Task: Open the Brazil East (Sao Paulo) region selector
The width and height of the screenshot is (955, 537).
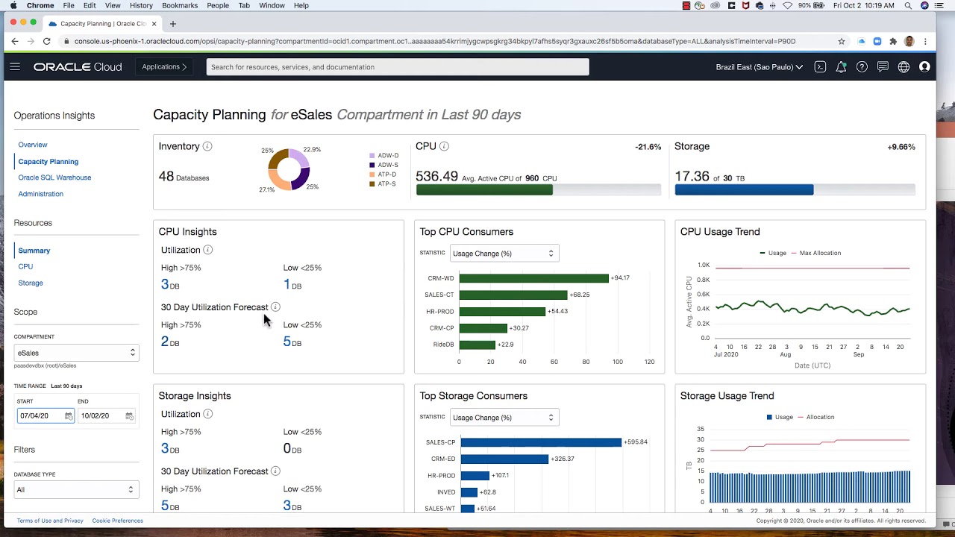Action: (x=759, y=66)
